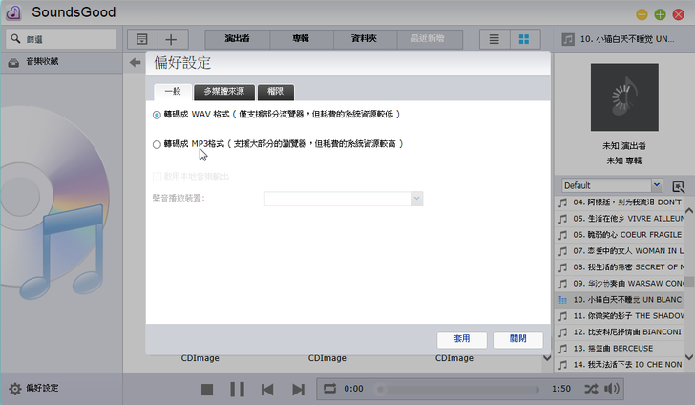This screenshot has width=695, height=405.
Task: Switch to list view
Action: (495, 39)
